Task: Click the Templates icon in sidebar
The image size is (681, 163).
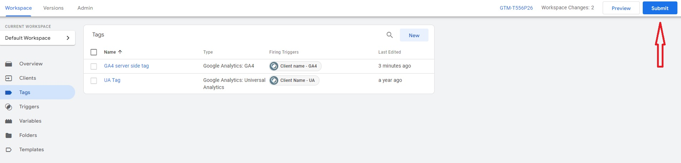Action: 9,150
